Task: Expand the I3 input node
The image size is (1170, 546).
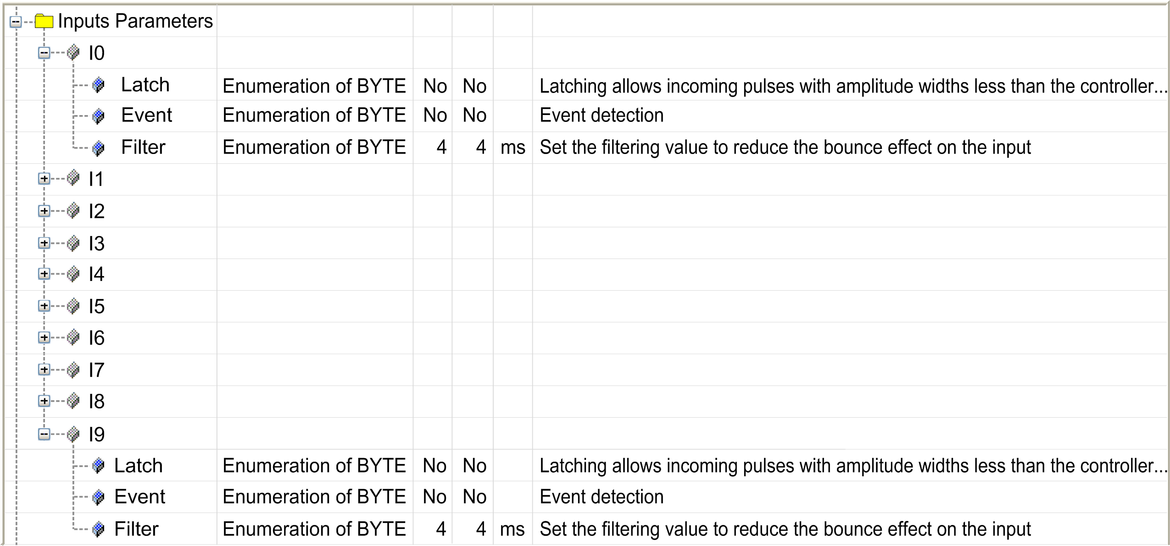Action: coord(44,243)
